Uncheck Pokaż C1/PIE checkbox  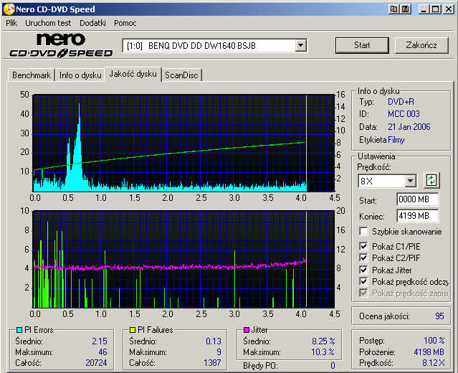[x=363, y=247]
